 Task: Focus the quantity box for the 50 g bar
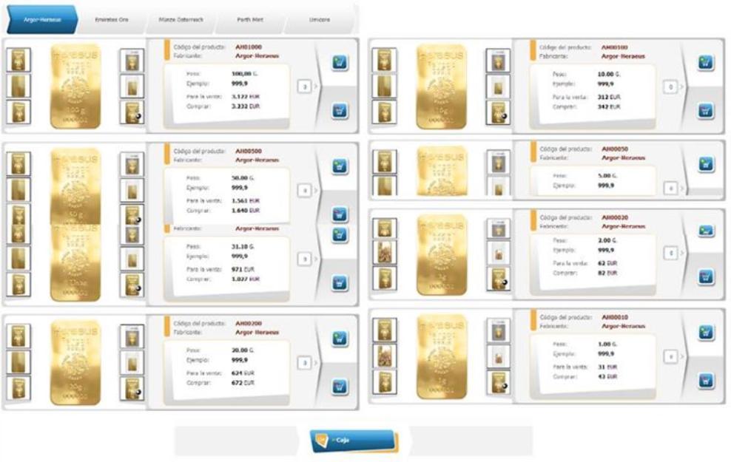click(x=304, y=191)
